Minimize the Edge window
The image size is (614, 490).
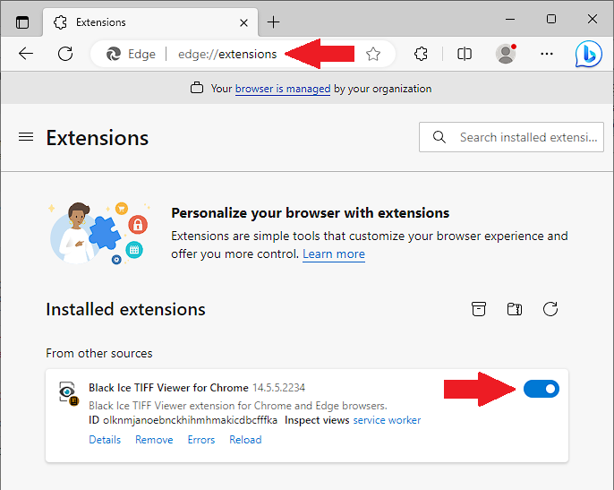tap(510, 19)
